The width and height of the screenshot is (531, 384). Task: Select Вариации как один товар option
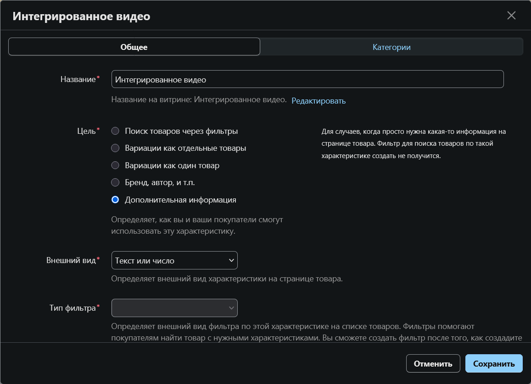[x=115, y=165]
